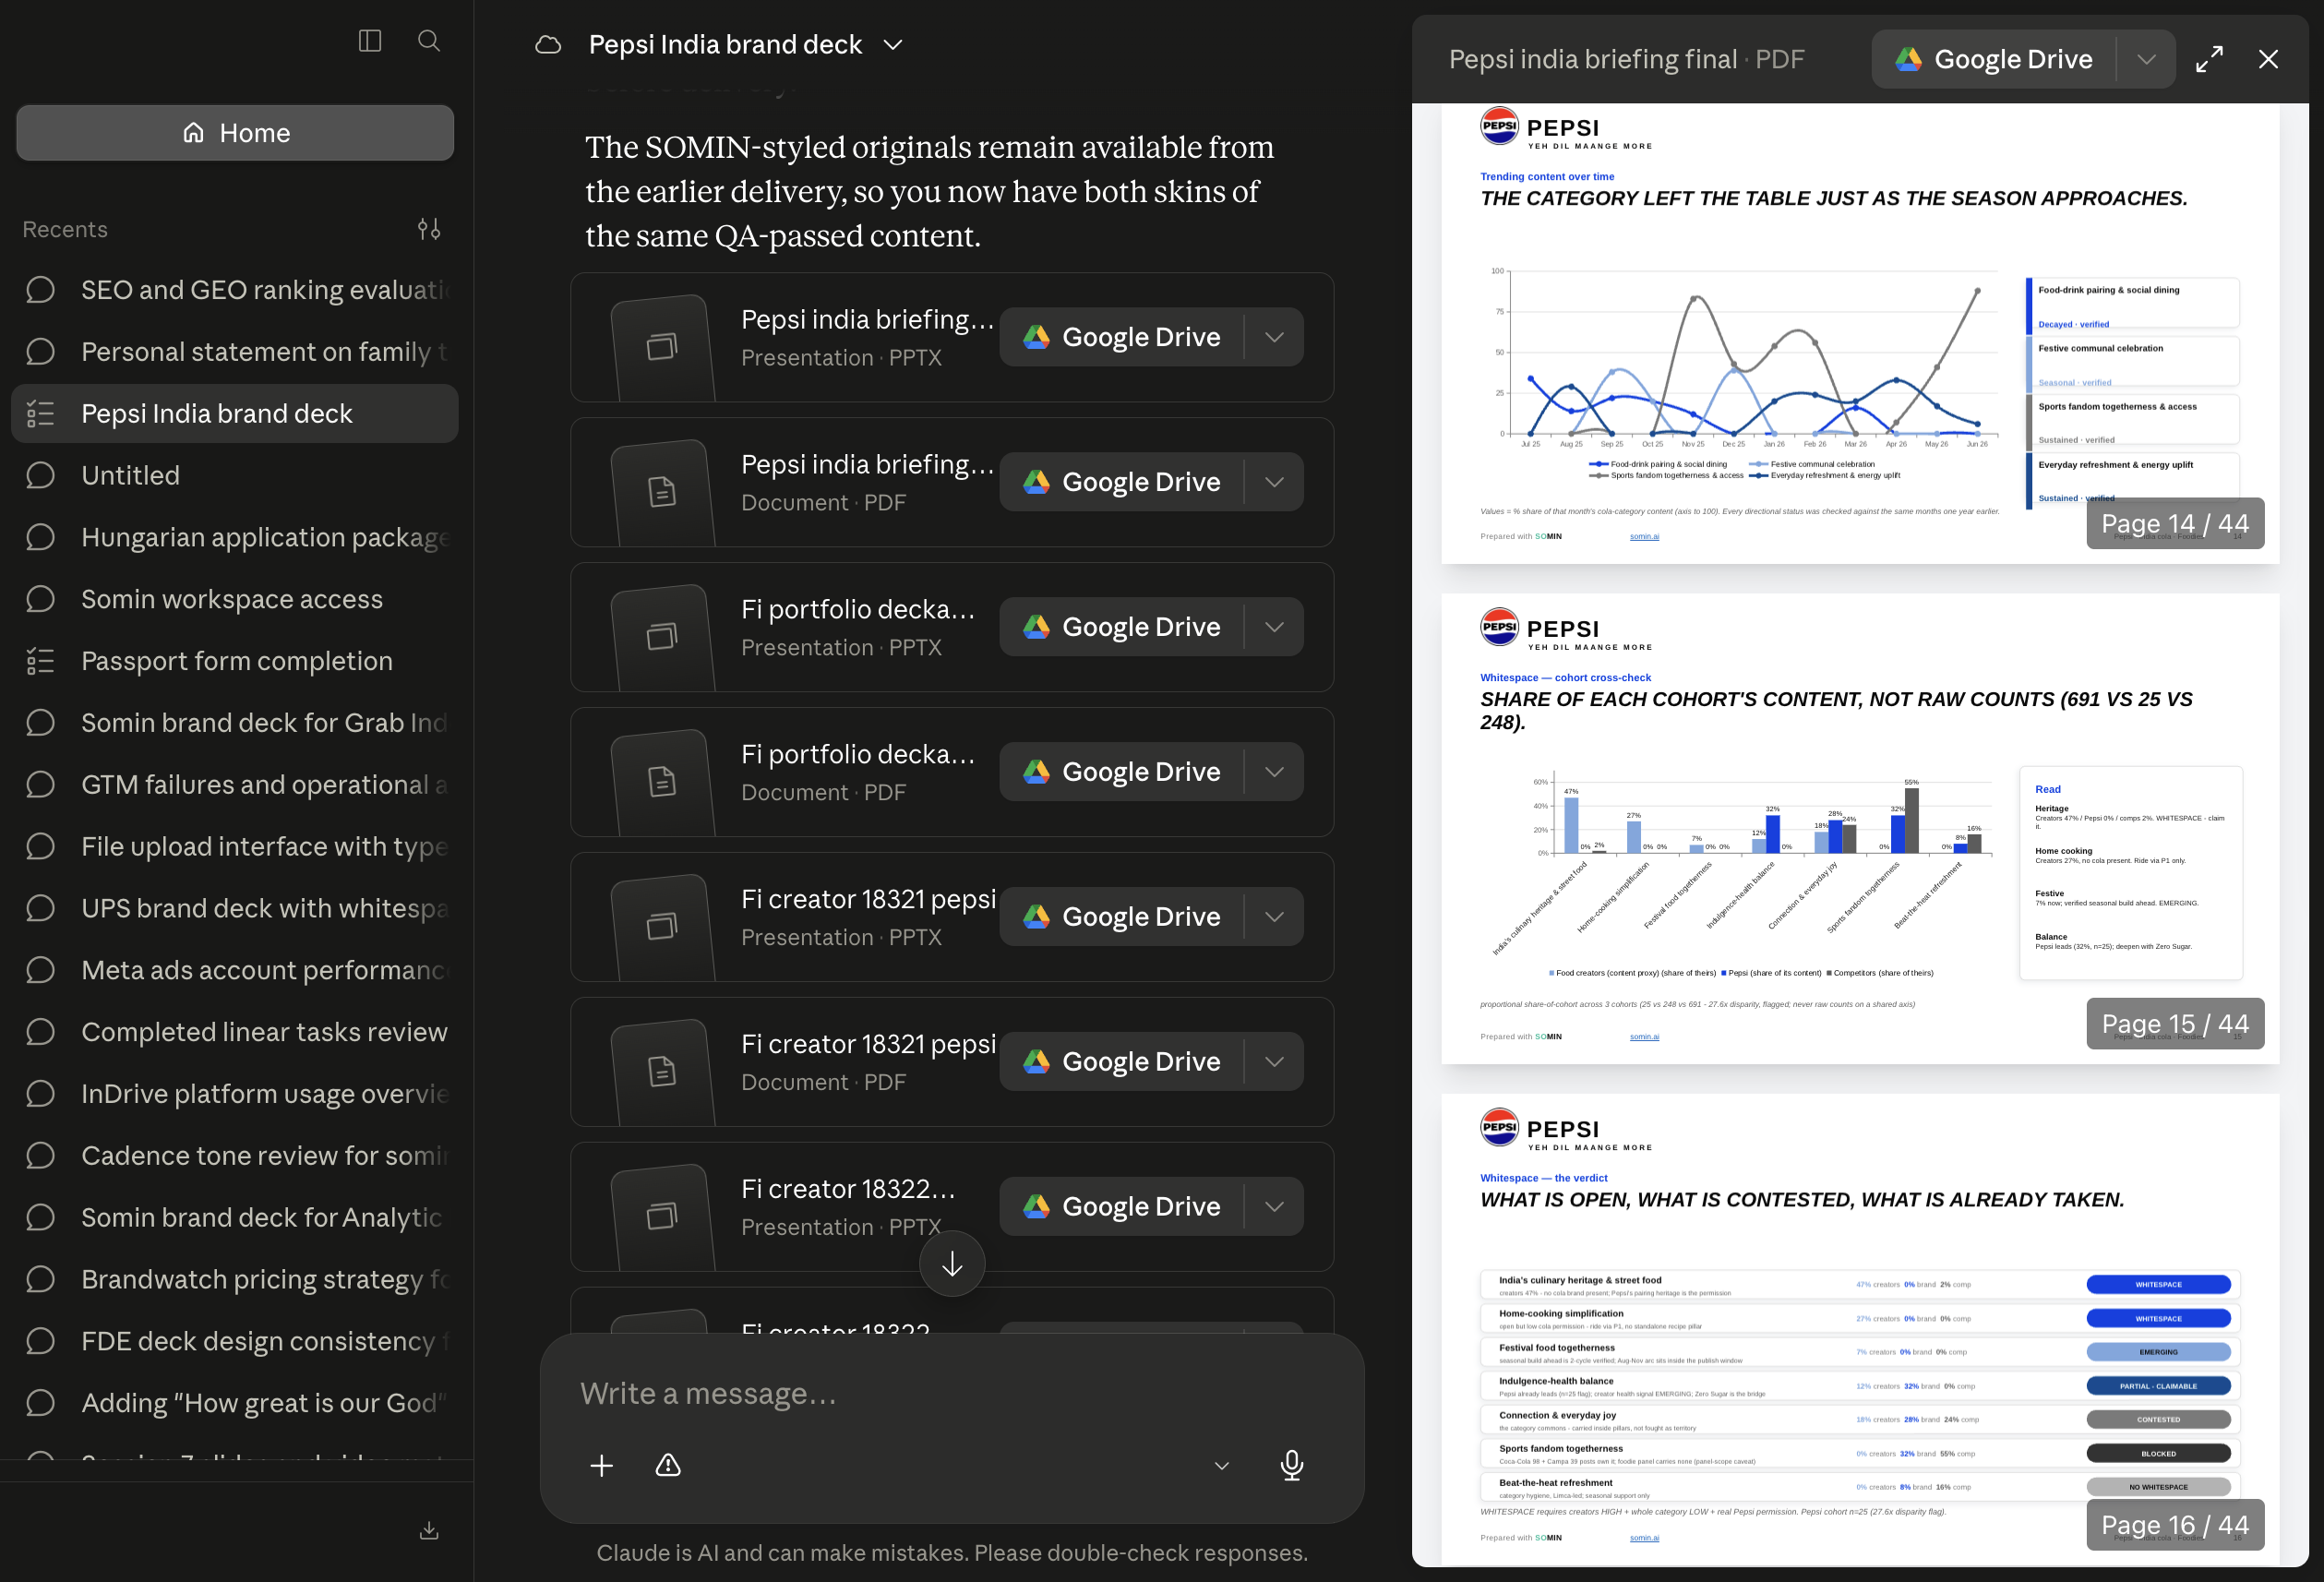Click the plus attach icon in composer

click(601, 1467)
